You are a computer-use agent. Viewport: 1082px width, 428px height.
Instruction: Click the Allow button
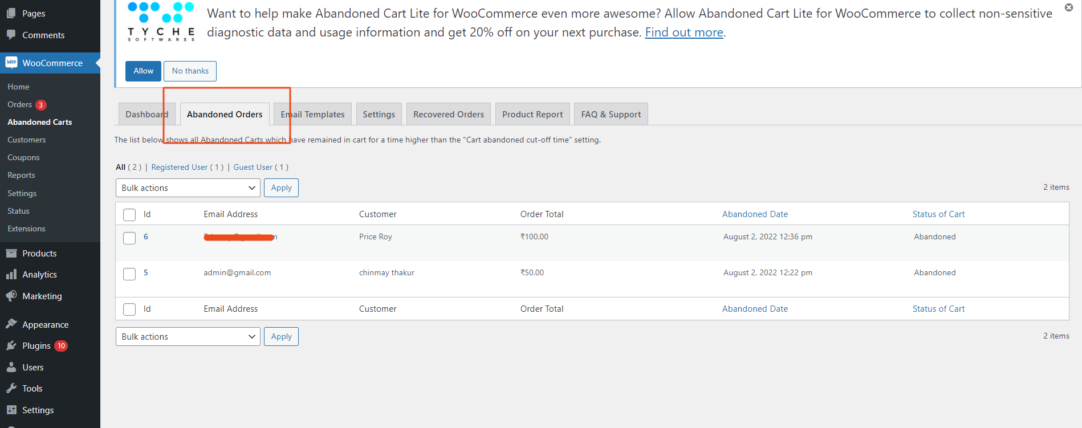[x=143, y=71]
